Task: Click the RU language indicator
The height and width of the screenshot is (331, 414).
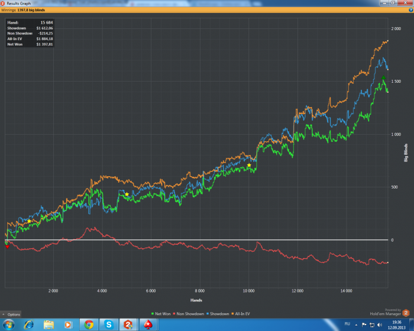Action: pyautogui.click(x=347, y=324)
